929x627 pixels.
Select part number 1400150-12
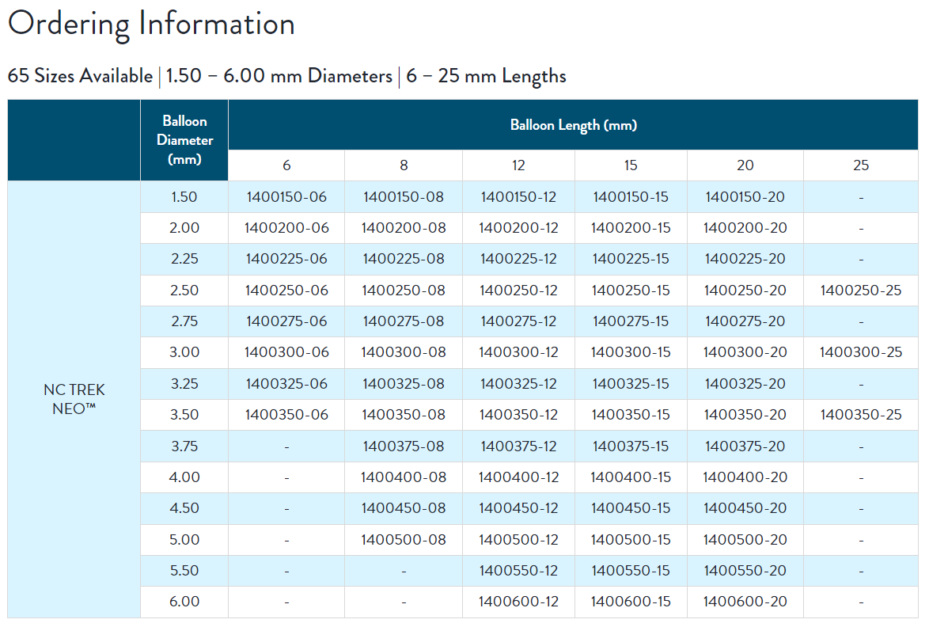518,197
